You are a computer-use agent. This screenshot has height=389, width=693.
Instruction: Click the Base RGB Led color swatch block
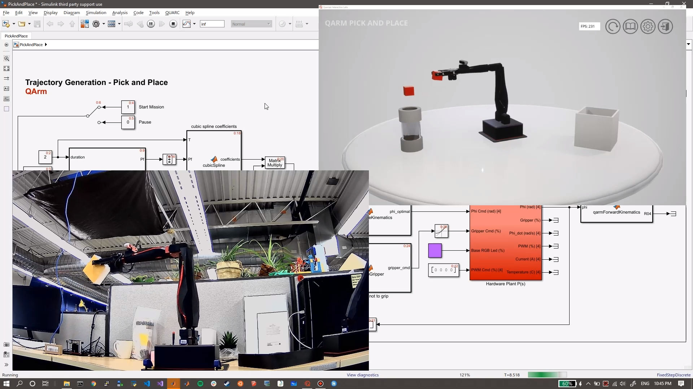pos(435,250)
